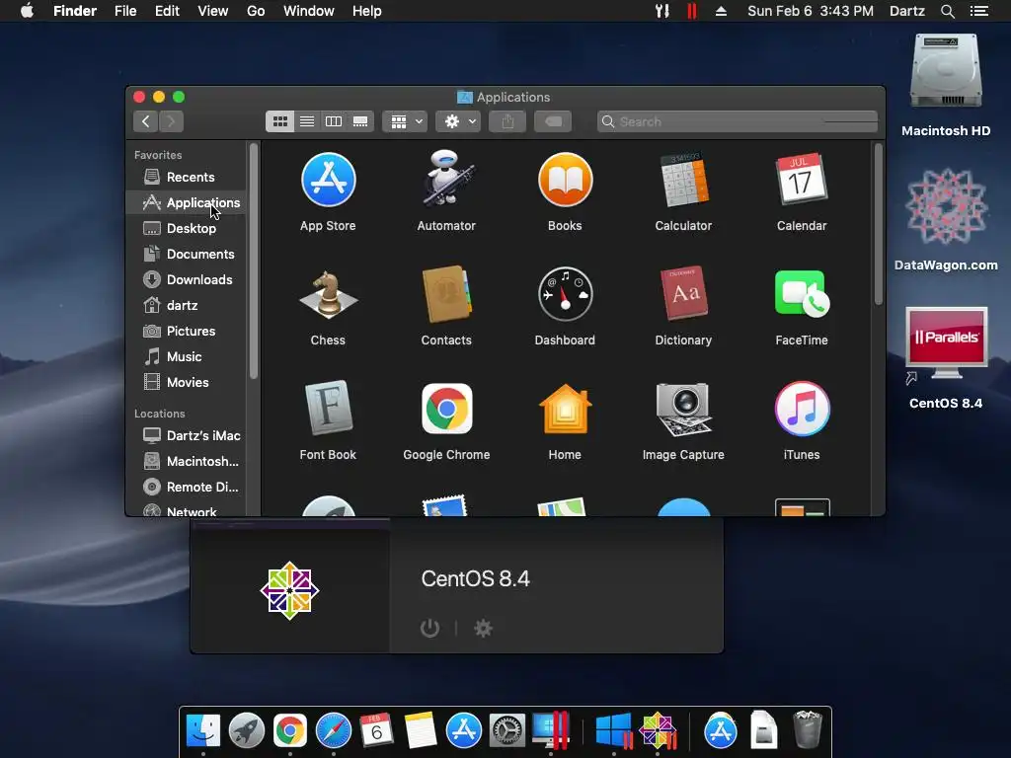The width and height of the screenshot is (1011, 758).
Task: Open Spotlight search in menu bar
Action: (x=947, y=11)
